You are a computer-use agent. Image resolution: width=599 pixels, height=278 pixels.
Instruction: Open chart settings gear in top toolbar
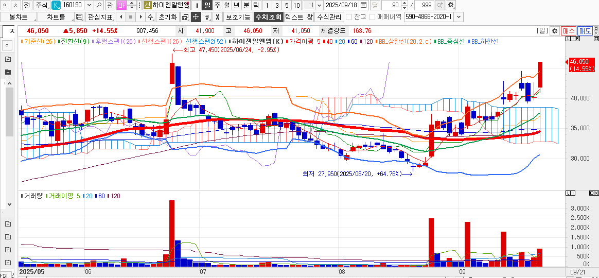[451, 5]
